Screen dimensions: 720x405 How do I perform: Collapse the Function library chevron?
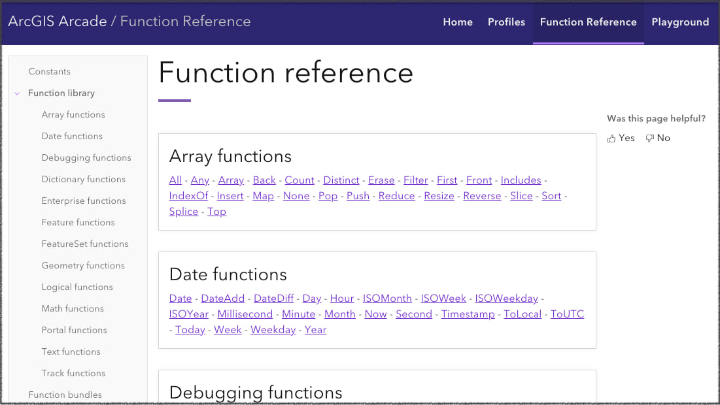(17, 93)
